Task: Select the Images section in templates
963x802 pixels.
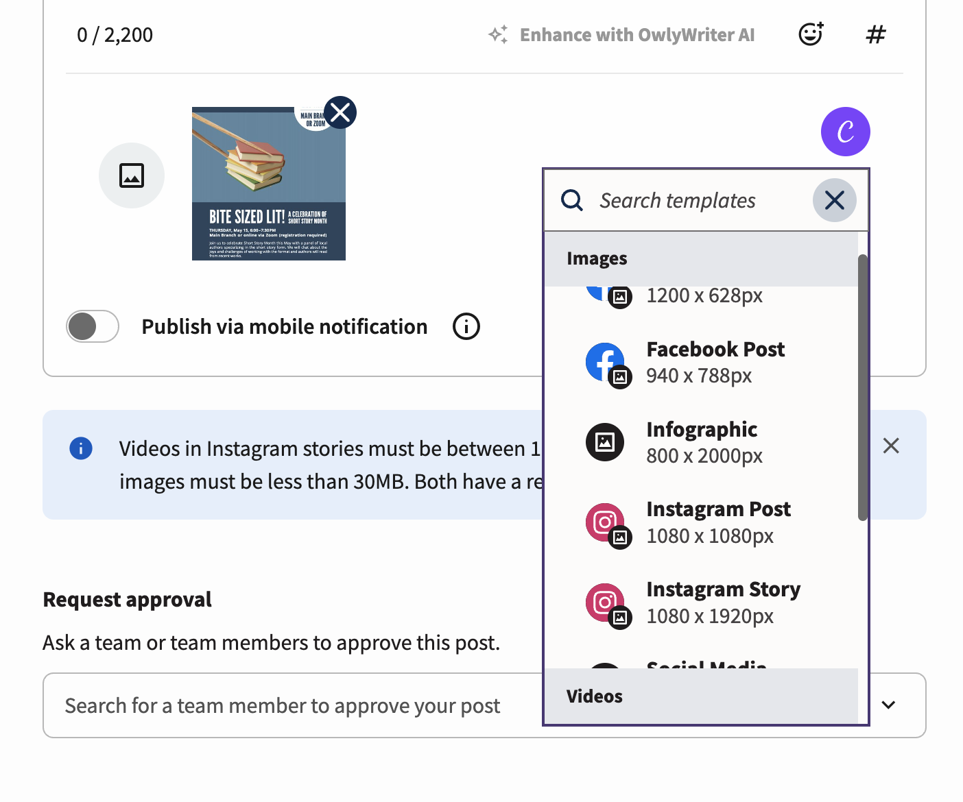Action: tap(597, 258)
